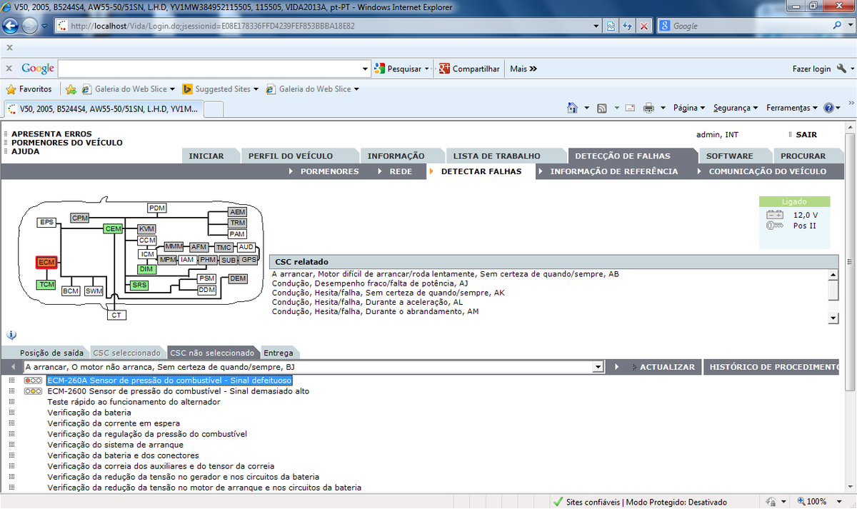Open the Google toolbar search dropdown

click(366, 69)
